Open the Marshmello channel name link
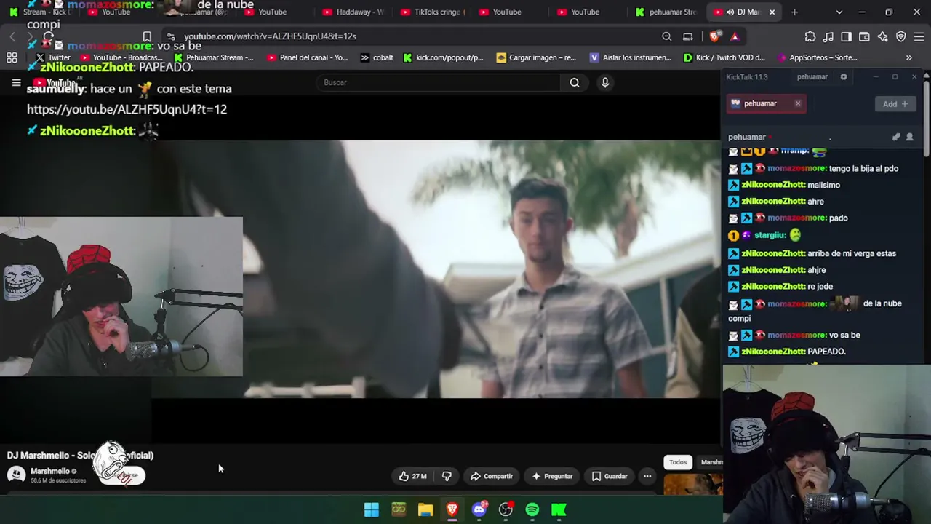The image size is (931, 524). [49, 471]
